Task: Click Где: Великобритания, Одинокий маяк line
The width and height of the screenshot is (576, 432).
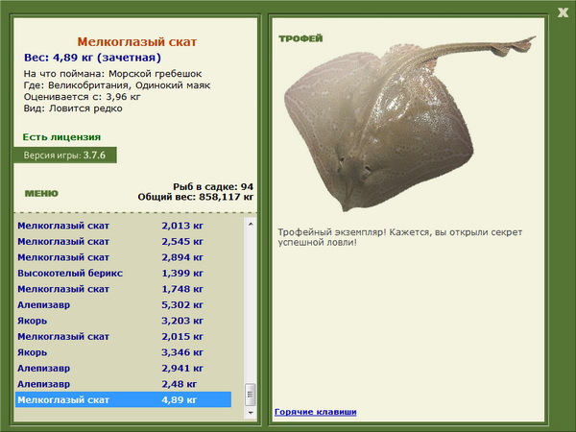Action: click(117, 85)
